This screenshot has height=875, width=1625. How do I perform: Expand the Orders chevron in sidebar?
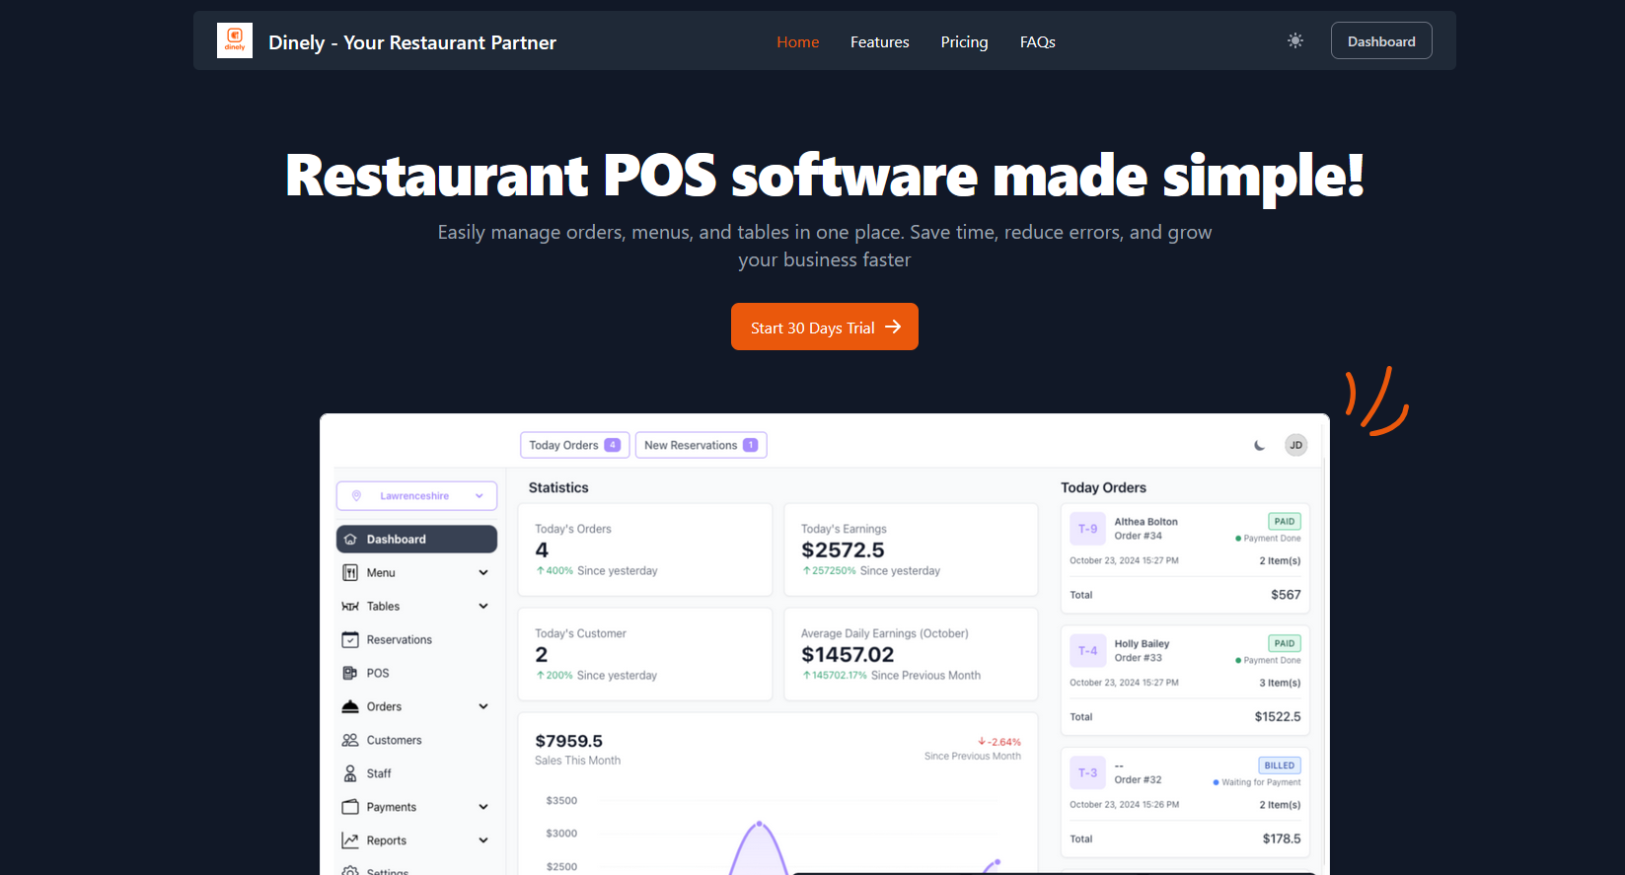[x=483, y=707]
